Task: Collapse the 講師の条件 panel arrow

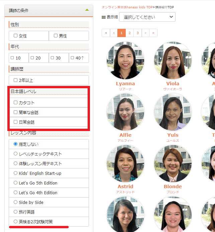Action: click(87, 10)
